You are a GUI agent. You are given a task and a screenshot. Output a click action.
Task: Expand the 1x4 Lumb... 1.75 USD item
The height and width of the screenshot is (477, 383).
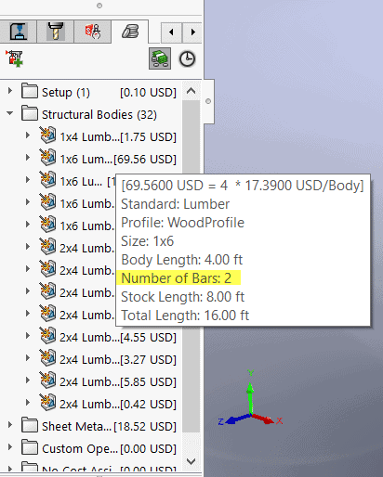coord(28,135)
